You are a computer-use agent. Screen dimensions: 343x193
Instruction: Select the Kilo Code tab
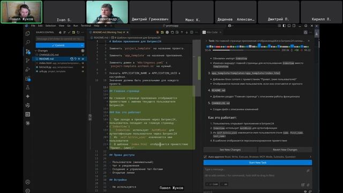212,32
